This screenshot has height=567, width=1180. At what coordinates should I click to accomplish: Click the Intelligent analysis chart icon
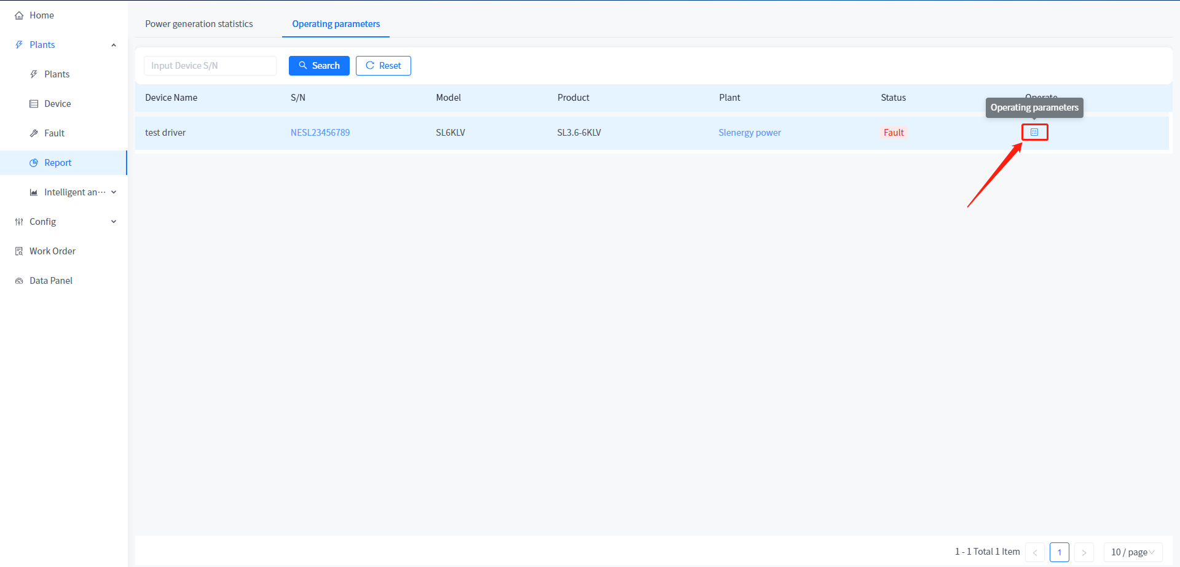pos(34,192)
